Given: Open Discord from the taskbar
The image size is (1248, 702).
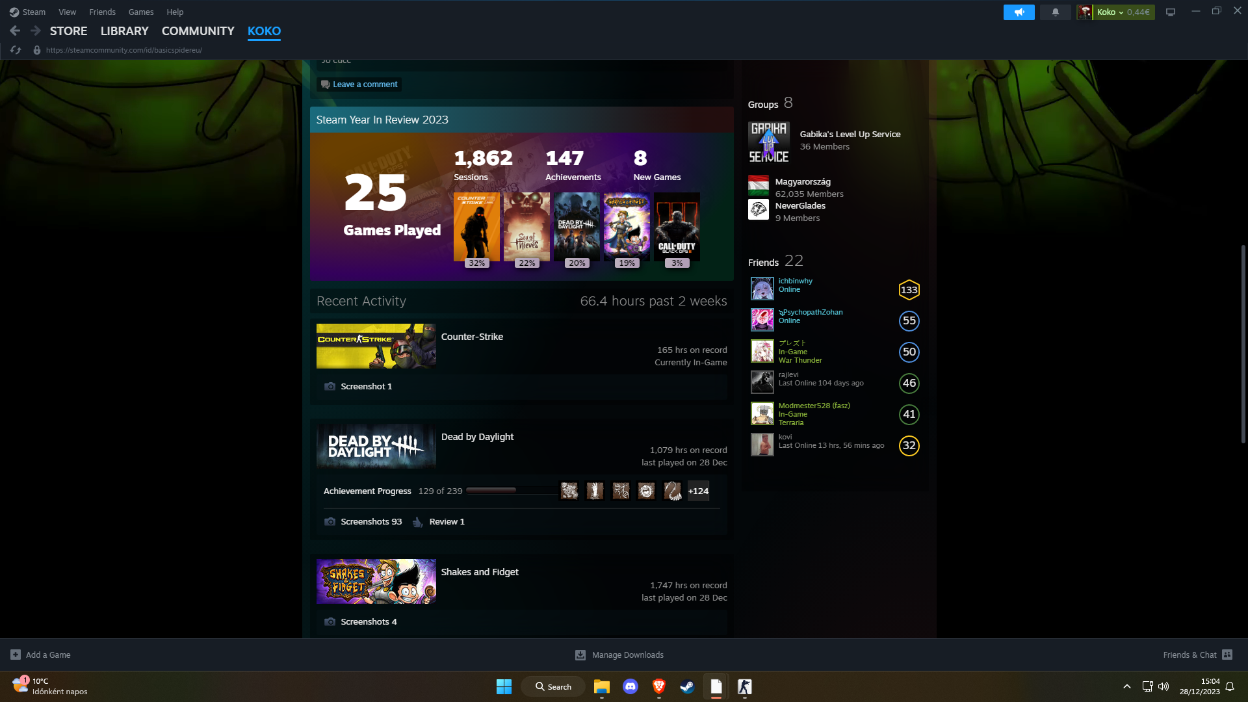Looking at the screenshot, I should [630, 686].
